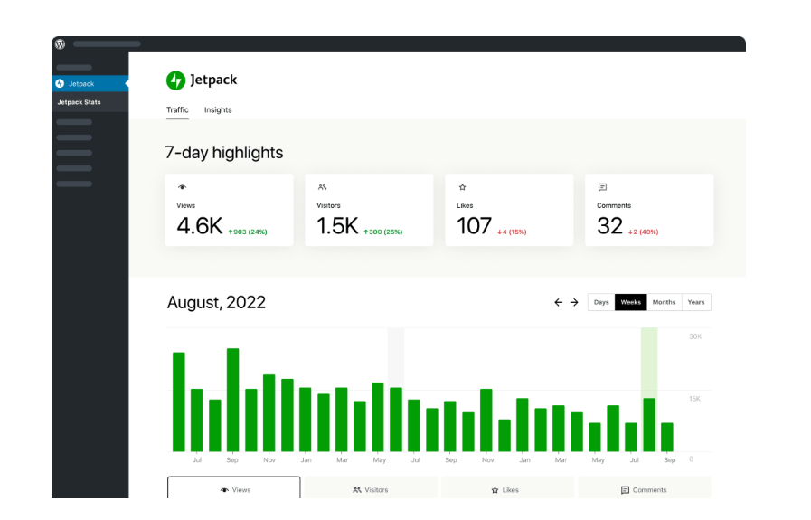The height and width of the screenshot is (520, 811).
Task: Click the Jetpack icon in the sidebar
Action: click(x=60, y=83)
